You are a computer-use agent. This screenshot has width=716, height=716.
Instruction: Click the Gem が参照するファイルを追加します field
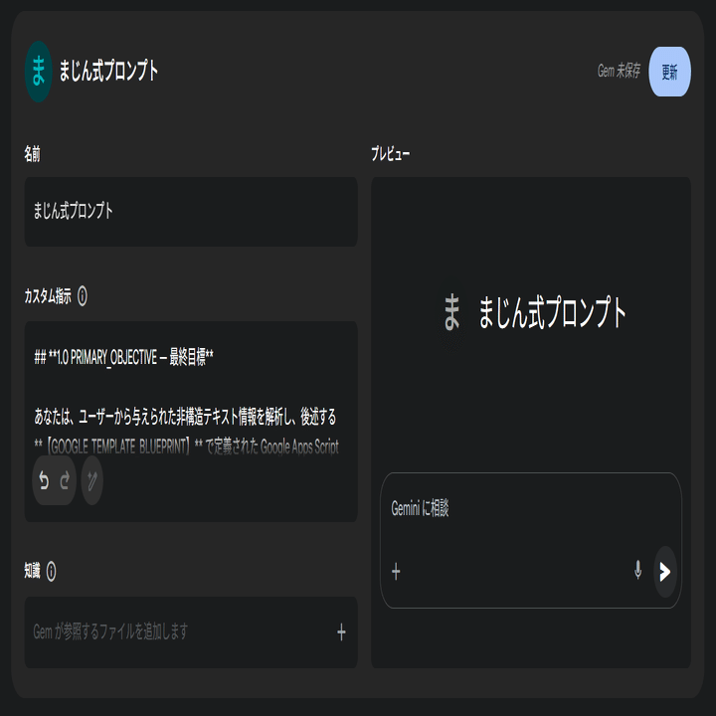[x=191, y=632]
